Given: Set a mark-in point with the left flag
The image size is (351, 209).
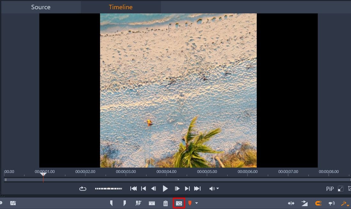Looking at the screenshot, I should pos(111,203).
